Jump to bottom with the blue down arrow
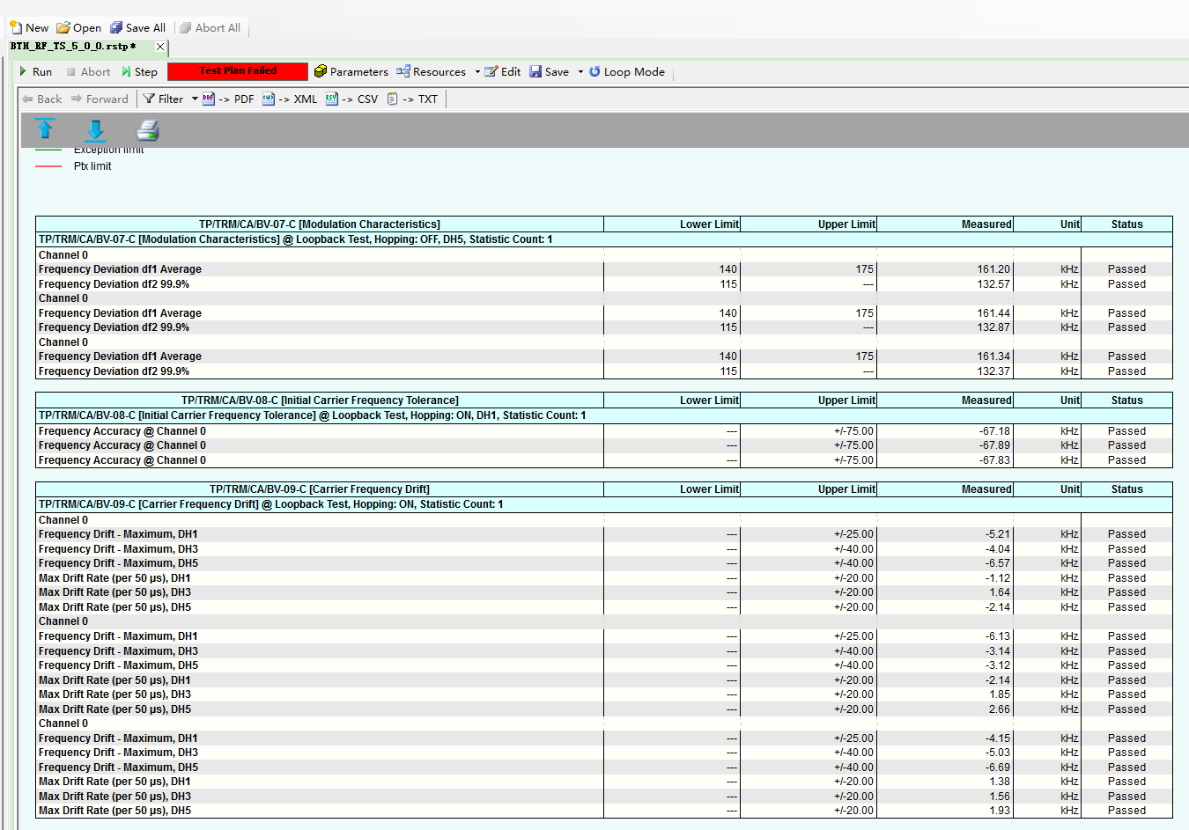 click(95, 130)
